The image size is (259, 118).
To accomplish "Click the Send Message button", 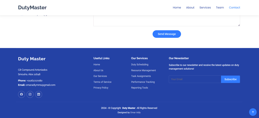I will (x=167, y=34).
